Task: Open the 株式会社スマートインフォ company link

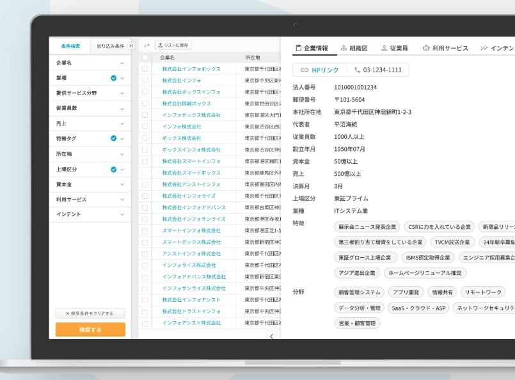Action: tap(191, 161)
